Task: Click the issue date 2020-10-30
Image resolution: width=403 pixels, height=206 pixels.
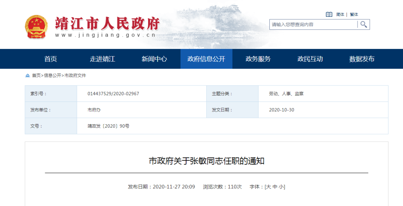Action: (282, 110)
